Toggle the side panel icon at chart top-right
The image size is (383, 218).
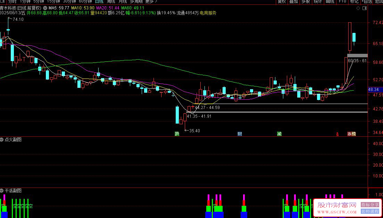click(365, 8)
